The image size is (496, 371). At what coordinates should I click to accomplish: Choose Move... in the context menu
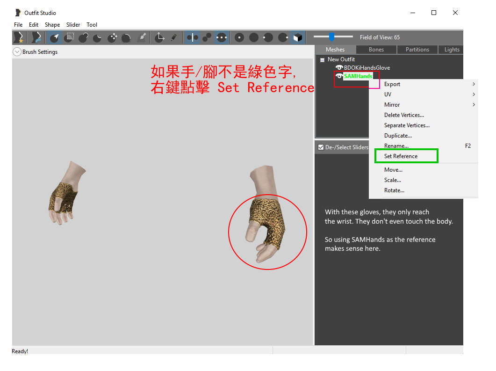pyautogui.click(x=424, y=170)
